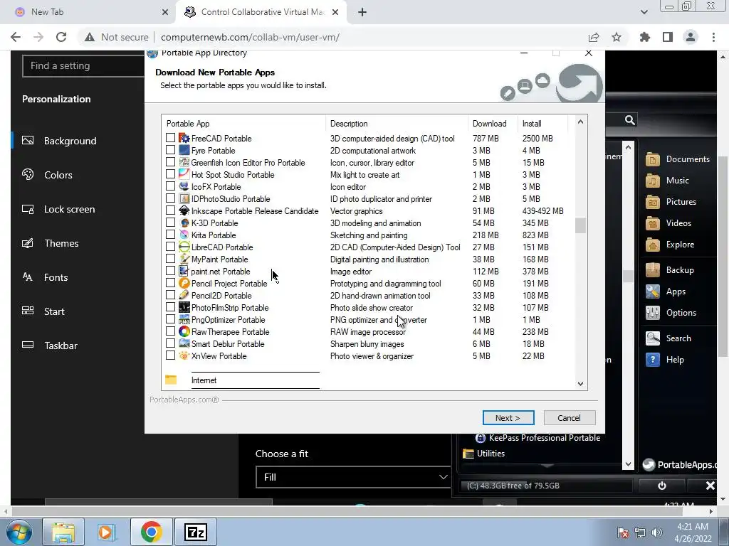Screen dimensions: 729x546
Task: Open Chrome from the Windows taskbar
Action: 151,532
